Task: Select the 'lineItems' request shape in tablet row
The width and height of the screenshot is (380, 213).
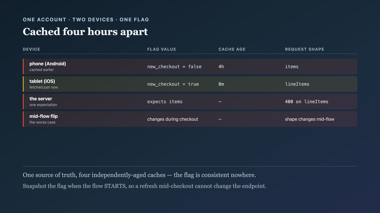Action: click(x=297, y=84)
